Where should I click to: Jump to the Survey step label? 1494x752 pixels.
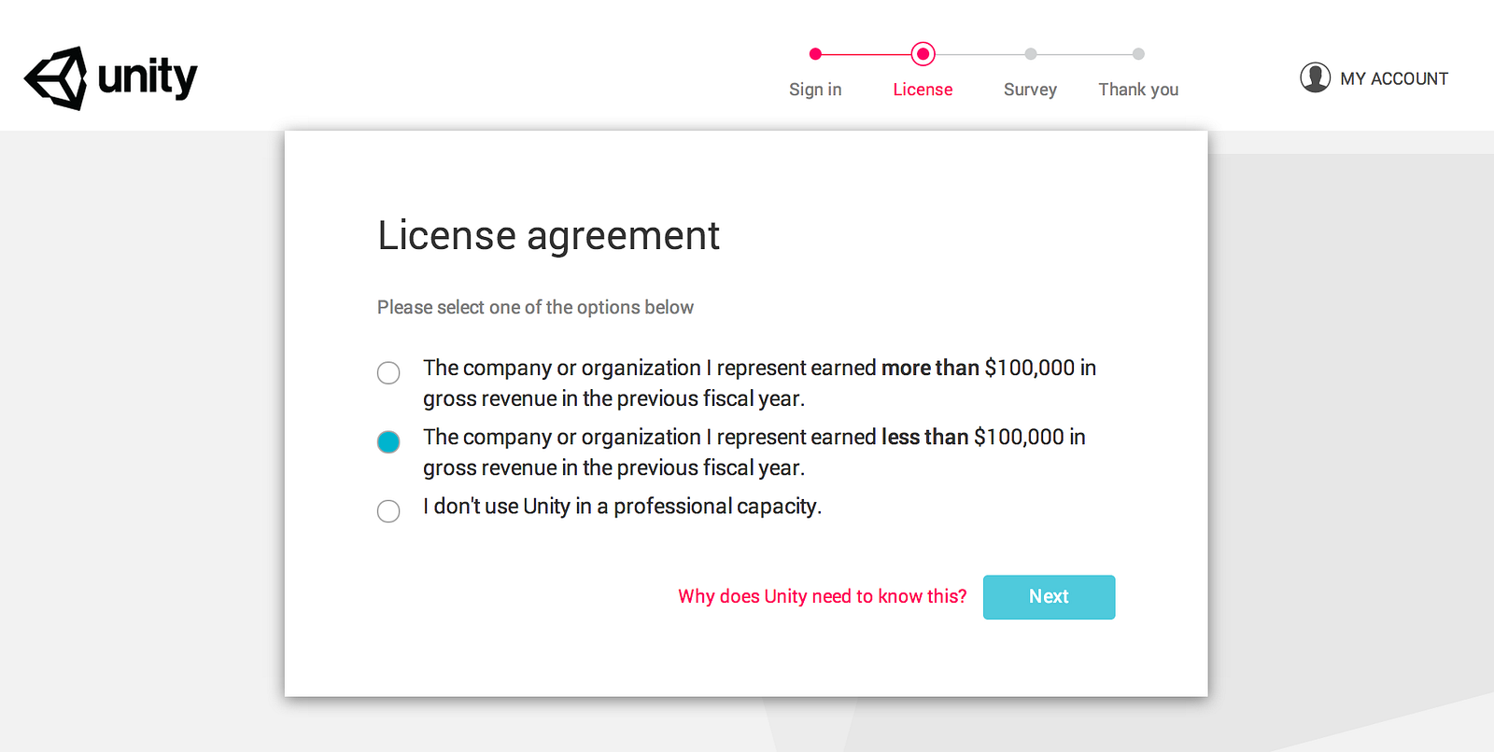coord(1030,90)
